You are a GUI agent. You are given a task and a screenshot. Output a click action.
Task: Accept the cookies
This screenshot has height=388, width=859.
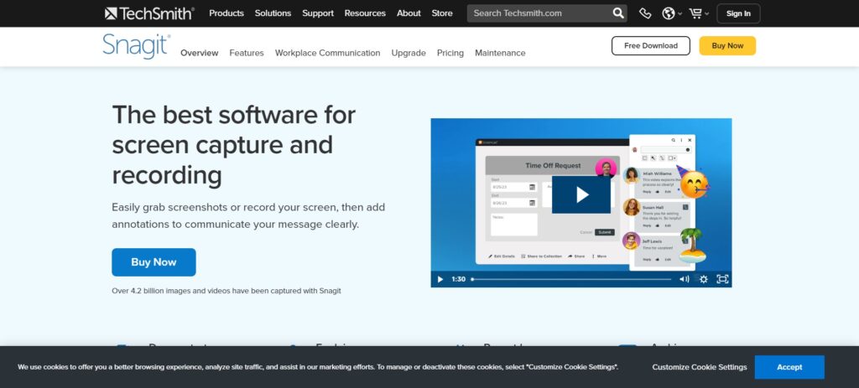click(789, 367)
